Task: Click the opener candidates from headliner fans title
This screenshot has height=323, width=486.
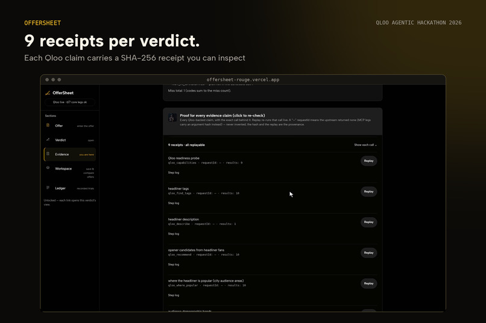Action: [x=196, y=250]
